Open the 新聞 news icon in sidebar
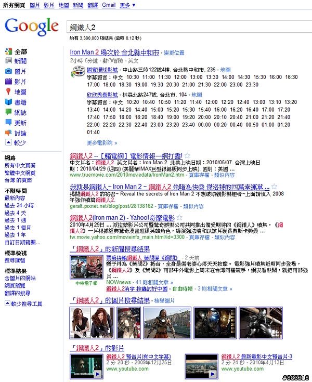Viewport: 312px width, 382px height. [8, 61]
